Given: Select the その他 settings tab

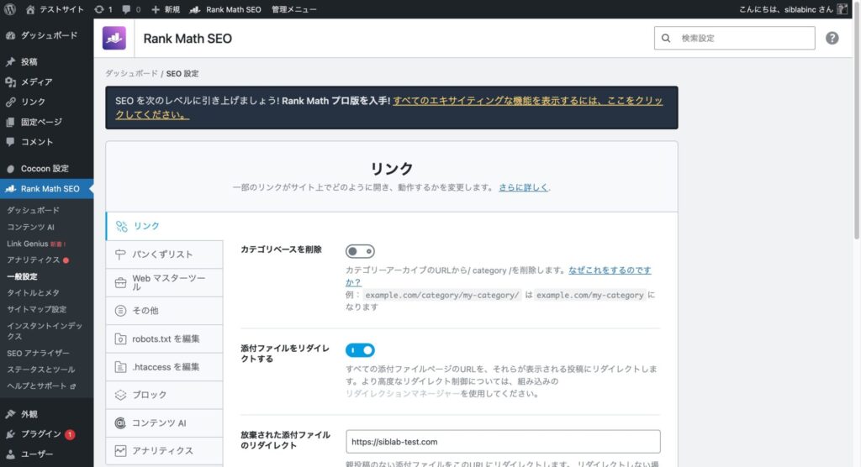Looking at the screenshot, I should point(164,310).
